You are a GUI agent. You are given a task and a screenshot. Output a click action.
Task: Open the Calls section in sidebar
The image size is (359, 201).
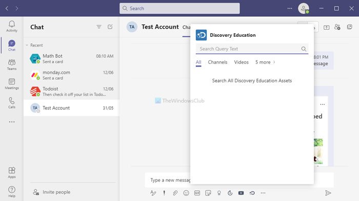click(x=12, y=103)
